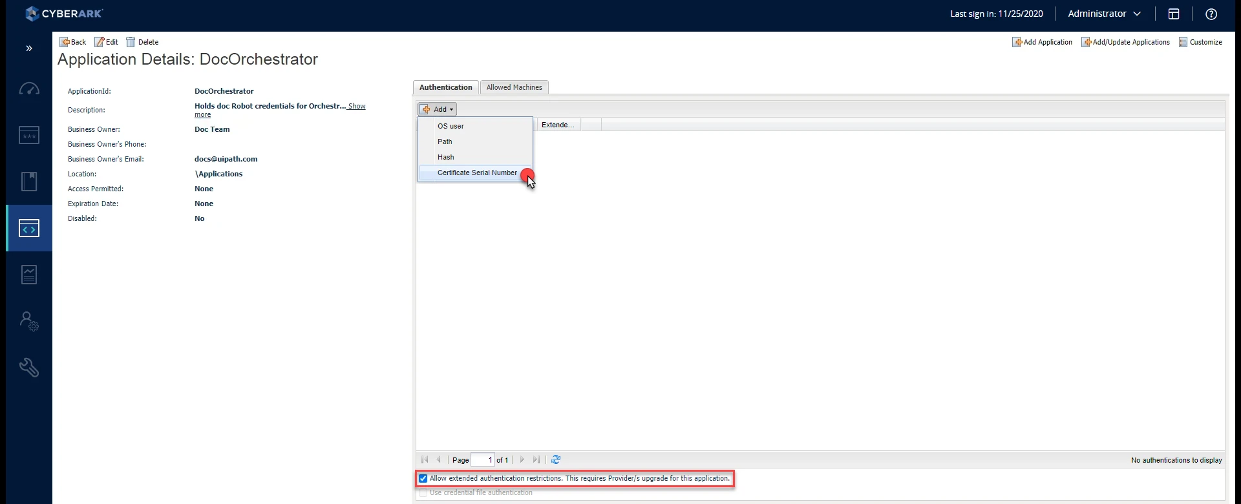Click the CyberArk logo
1241x504 pixels.
click(x=64, y=14)
